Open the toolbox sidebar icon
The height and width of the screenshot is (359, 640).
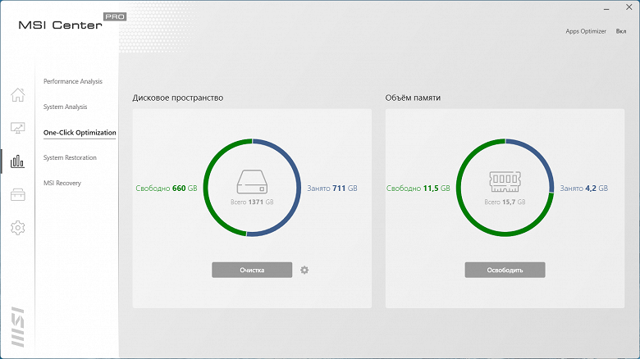(17, 194)
